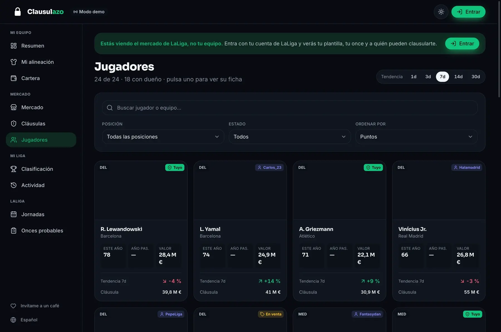Open Onces probables in the sidebar
Image resolution: width=501 pixels, height=332 pixels.
[x=41, y=231]
